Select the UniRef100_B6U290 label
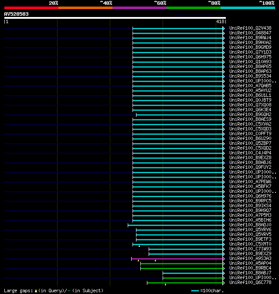Screen dimensions: 279x294 [x=250, y=139]
